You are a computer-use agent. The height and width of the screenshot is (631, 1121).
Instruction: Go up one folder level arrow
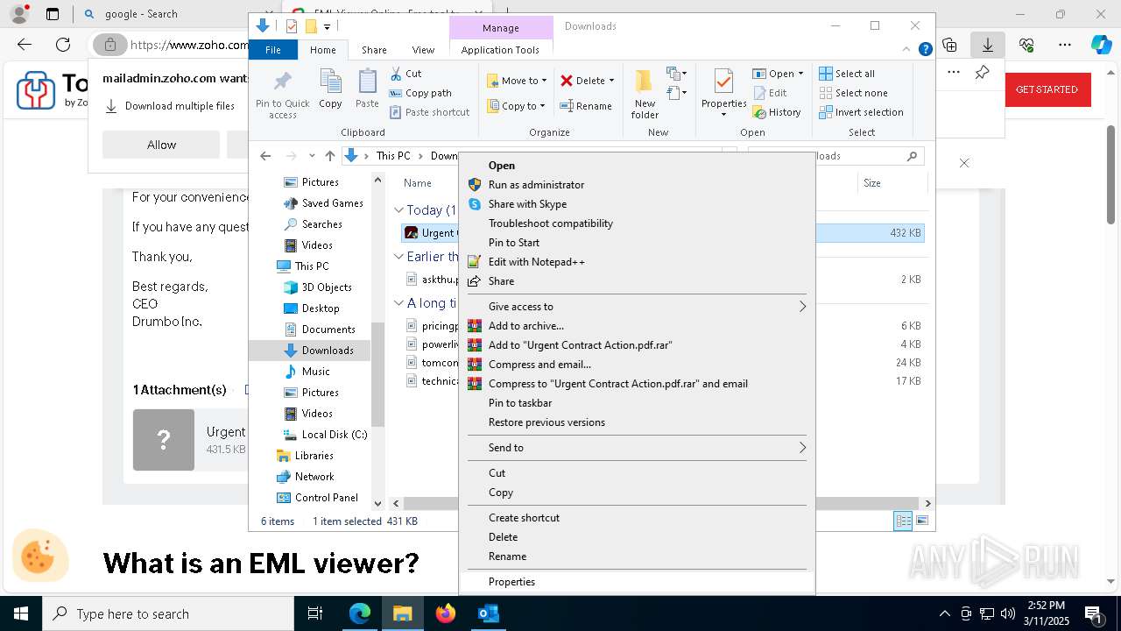click(329, 156)
